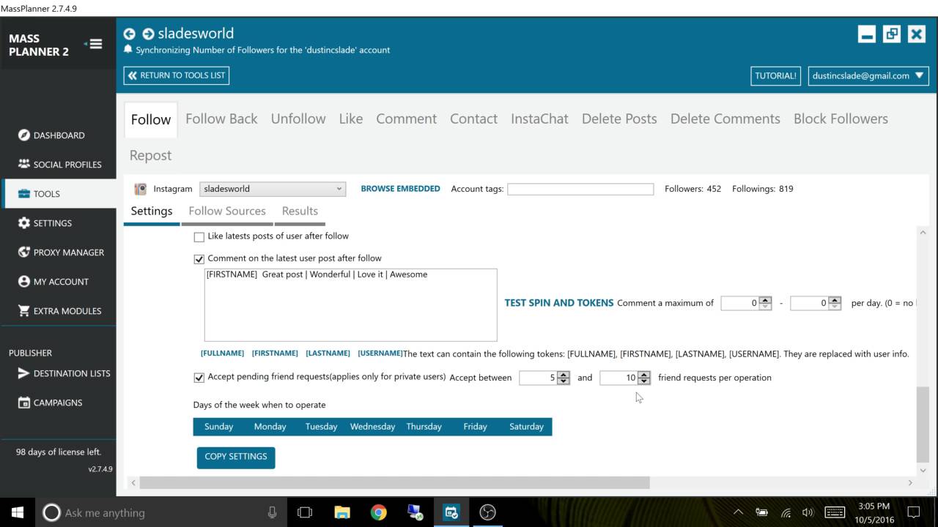Click the Cortana microphone icon
Screen dimensions: 938x527
pos(272,512)
